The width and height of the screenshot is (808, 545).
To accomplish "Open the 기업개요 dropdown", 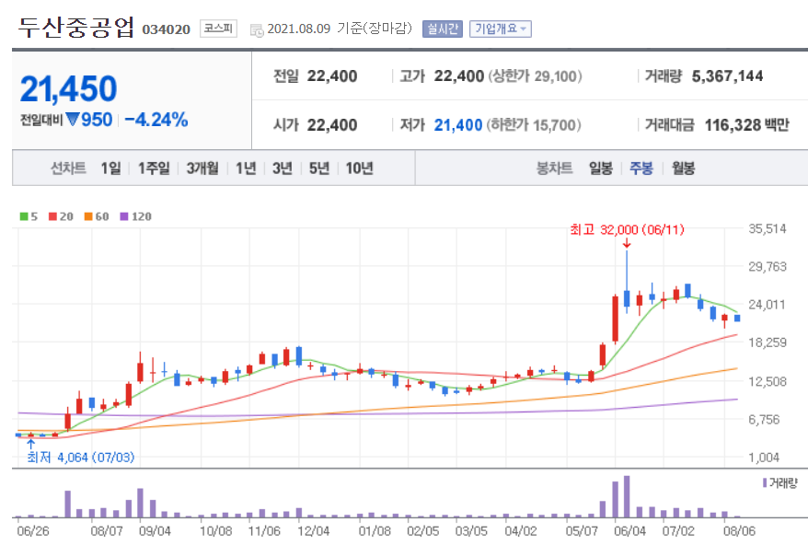I will [x=500, y=29].
